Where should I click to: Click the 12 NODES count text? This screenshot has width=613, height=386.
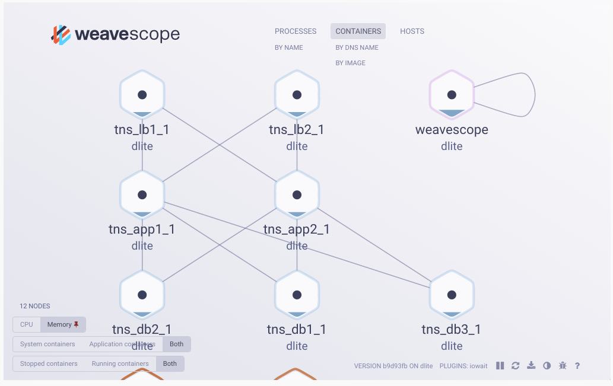[35, 306]
